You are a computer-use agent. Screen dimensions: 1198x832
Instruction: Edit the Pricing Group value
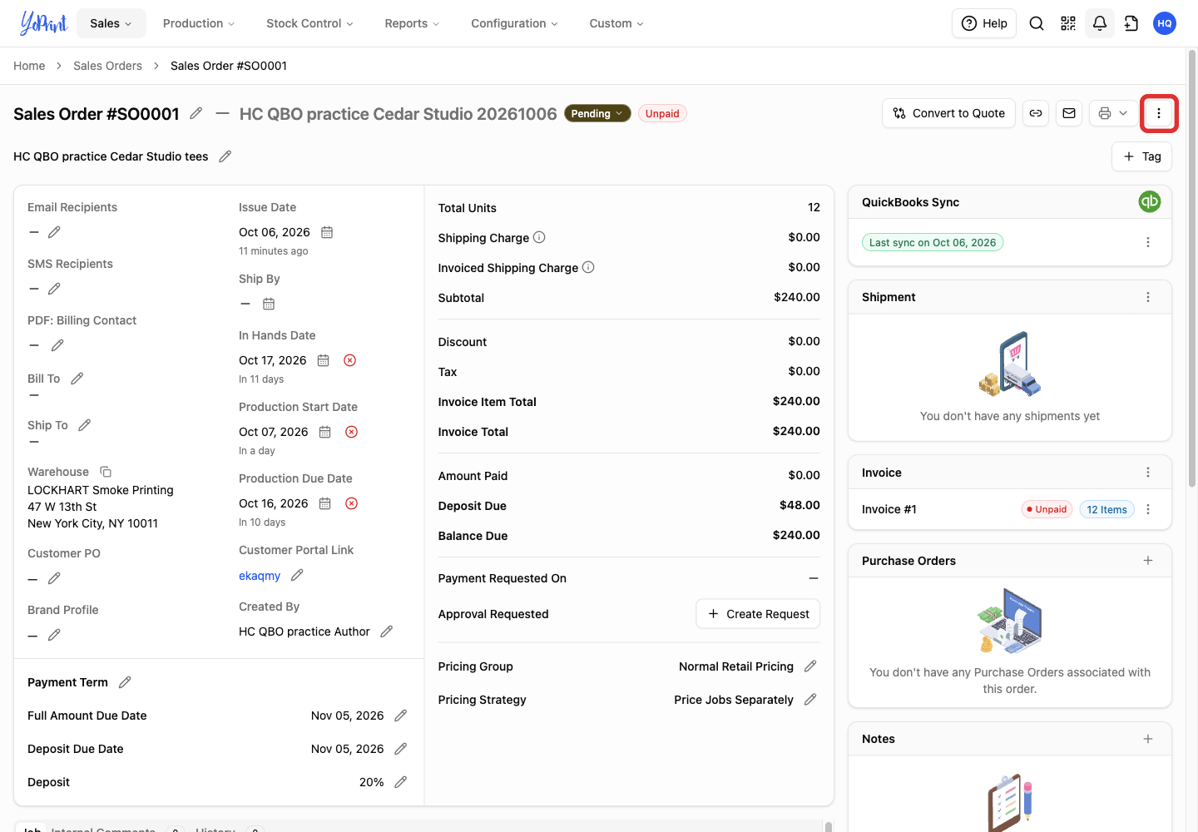(811, 666)
